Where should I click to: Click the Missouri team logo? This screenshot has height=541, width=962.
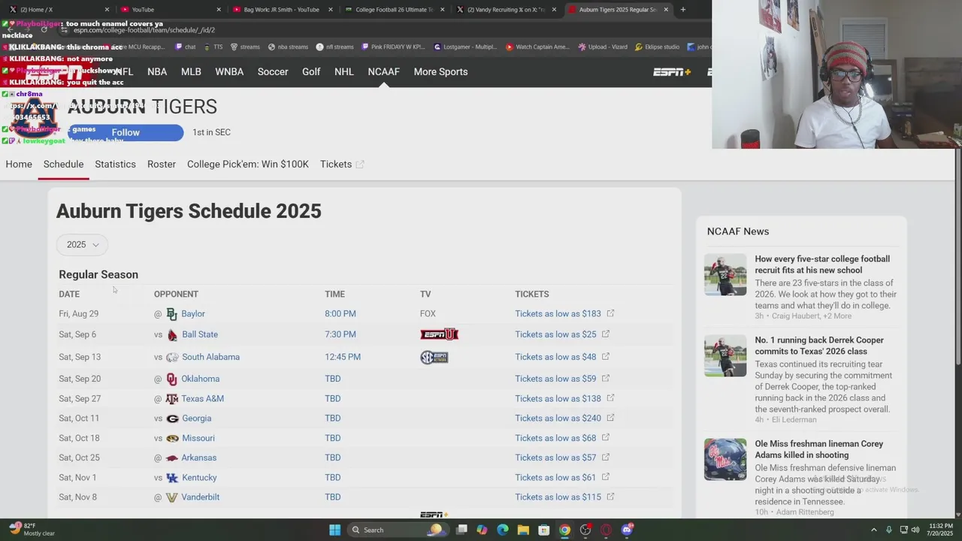click(x=172, y=438)
